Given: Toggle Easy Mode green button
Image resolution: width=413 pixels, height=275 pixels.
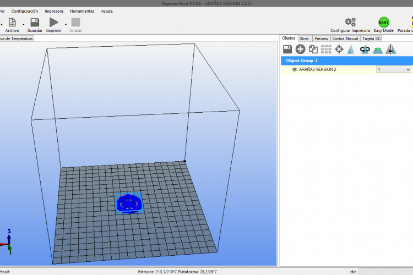Looking at the screenshot, I should pos(384,23).
